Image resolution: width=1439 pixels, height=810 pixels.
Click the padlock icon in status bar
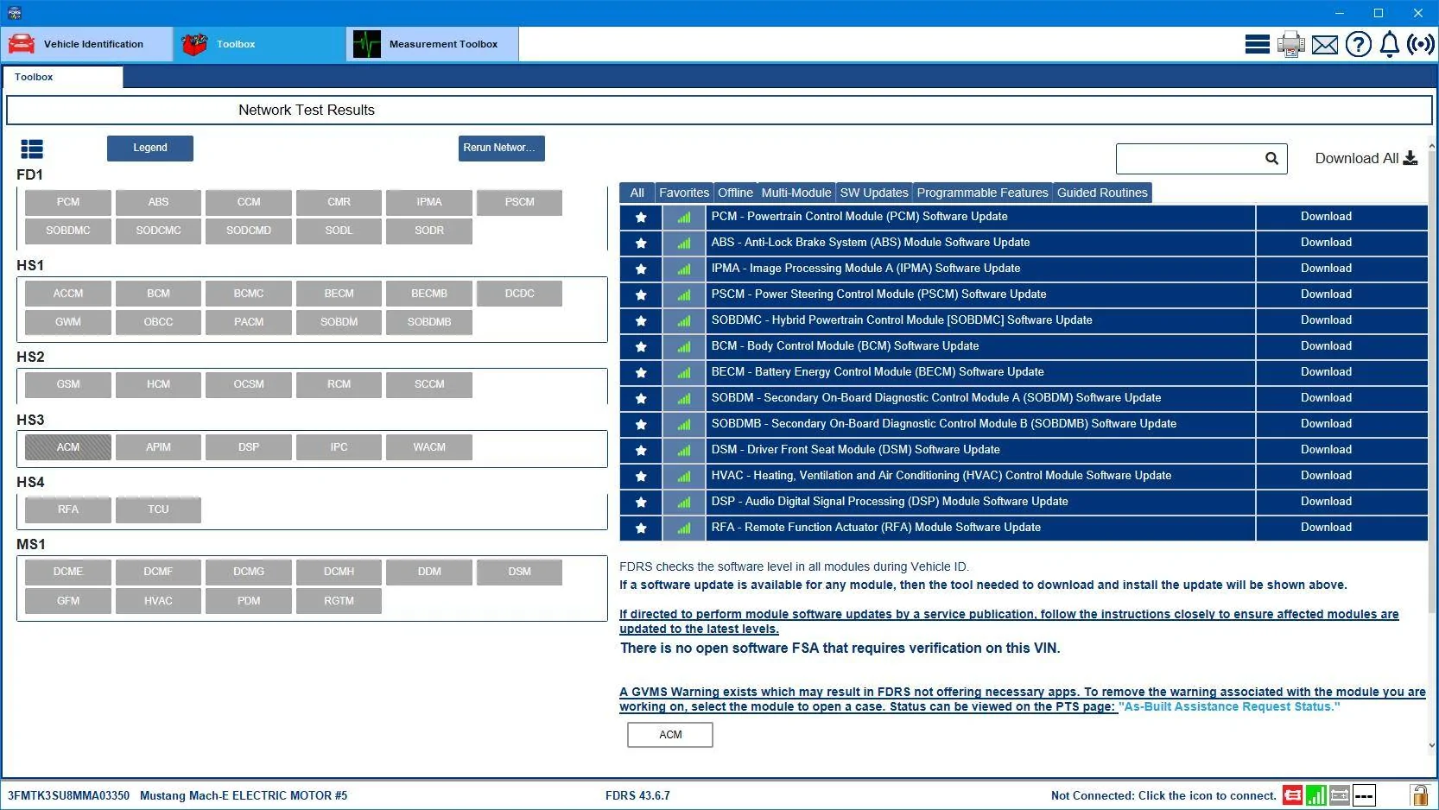point(1419,794)
